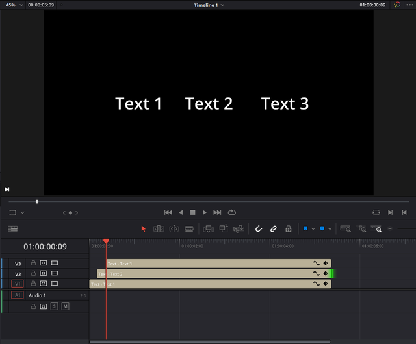
Task: Go to next keyframe arrow
Action: (77, 212)
